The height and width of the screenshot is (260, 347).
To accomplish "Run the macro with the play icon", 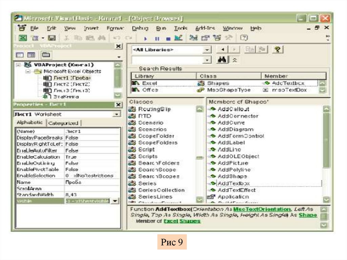I will click(x=145, y=39).
